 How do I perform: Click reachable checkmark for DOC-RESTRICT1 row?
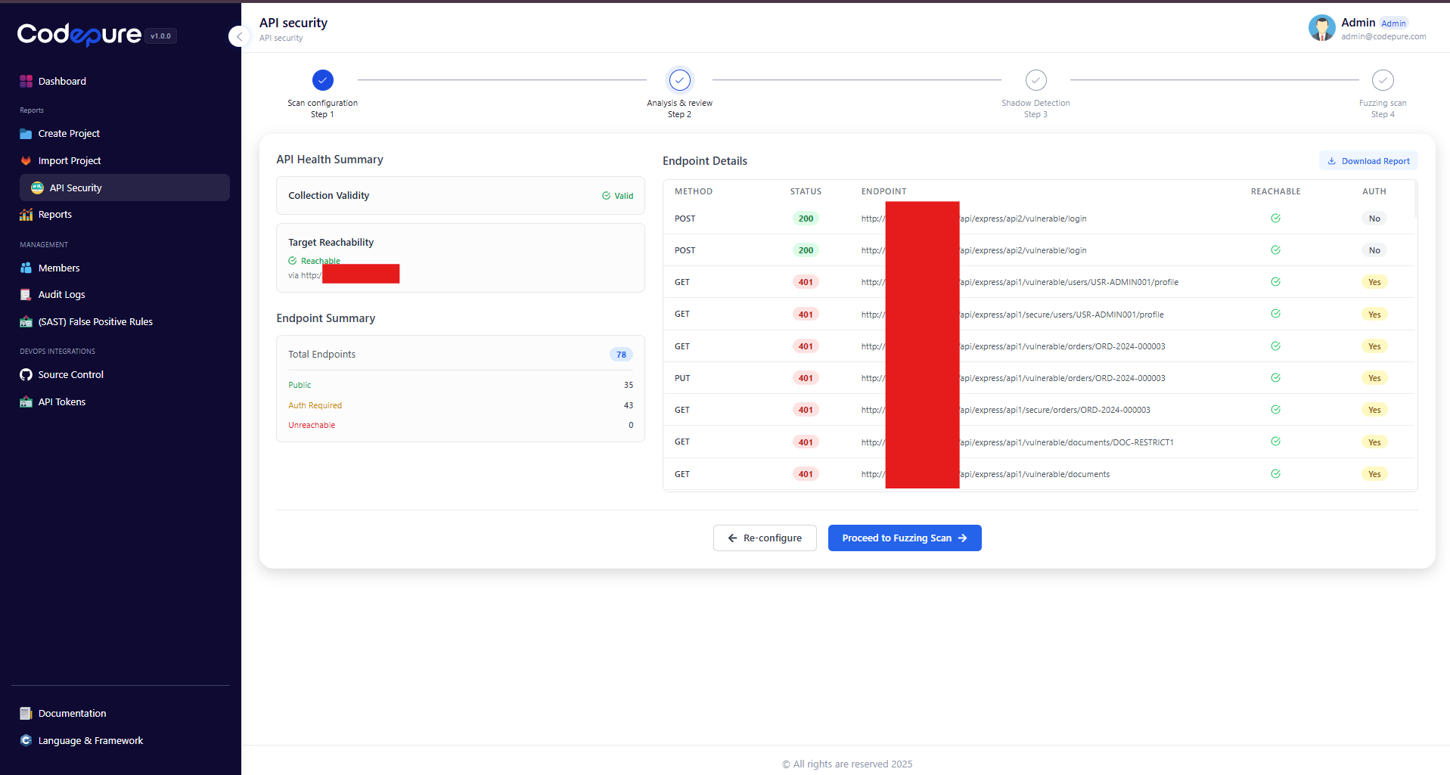(1275, 442)
